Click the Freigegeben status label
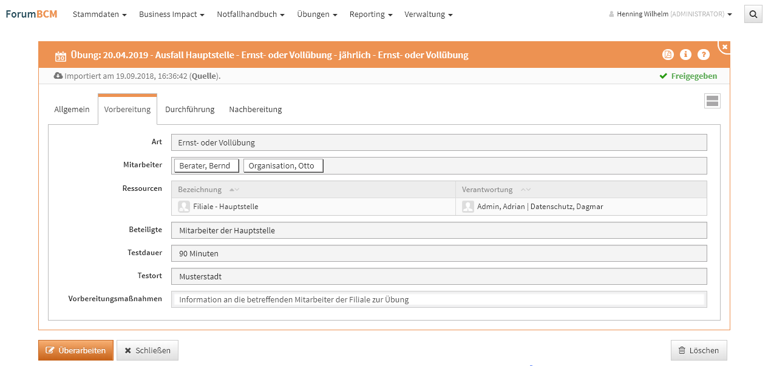771x366 pixels. coord(688,76)
